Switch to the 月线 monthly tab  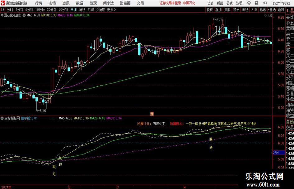91,10
